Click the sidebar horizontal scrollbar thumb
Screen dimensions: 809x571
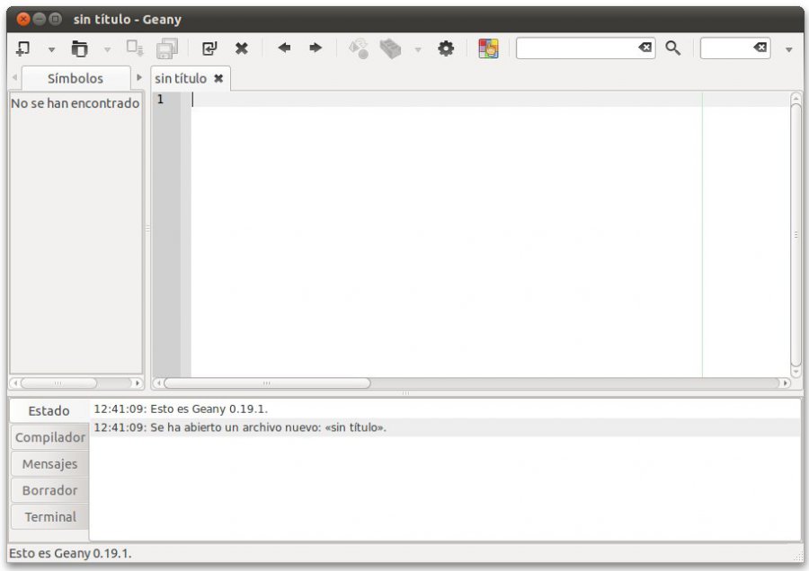[x=58, y=383]
